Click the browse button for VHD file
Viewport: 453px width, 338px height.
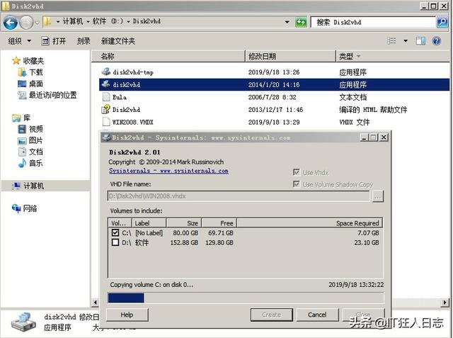377,196
